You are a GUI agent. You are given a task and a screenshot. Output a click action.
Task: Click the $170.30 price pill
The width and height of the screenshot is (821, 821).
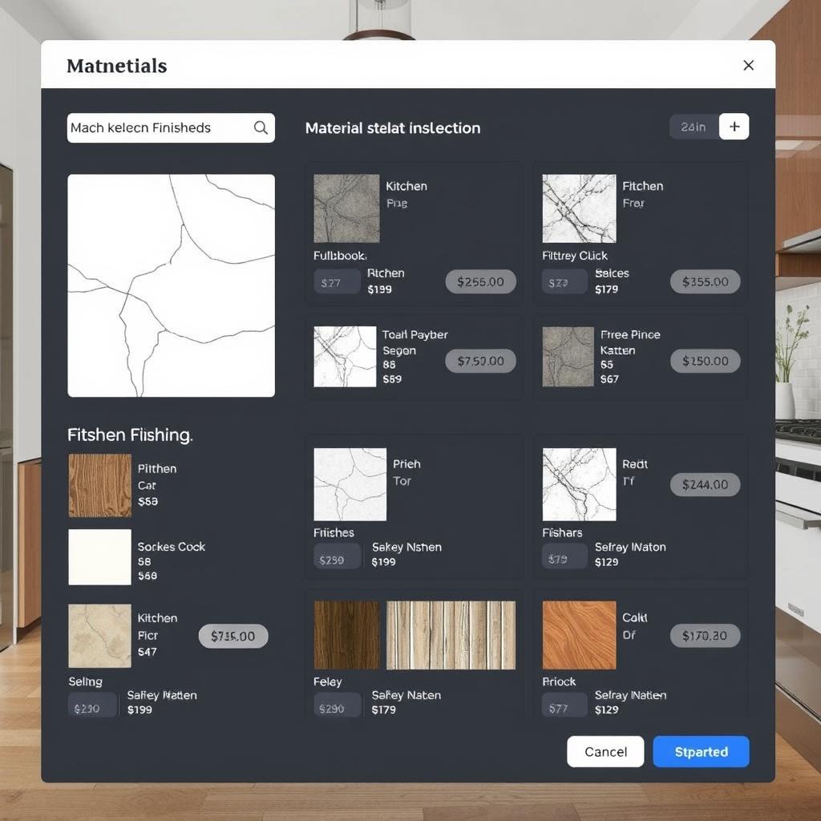[706, 636]
